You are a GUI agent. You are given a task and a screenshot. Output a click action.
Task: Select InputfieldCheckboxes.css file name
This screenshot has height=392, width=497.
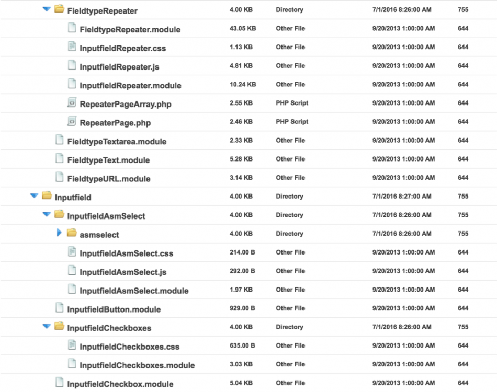129,347
